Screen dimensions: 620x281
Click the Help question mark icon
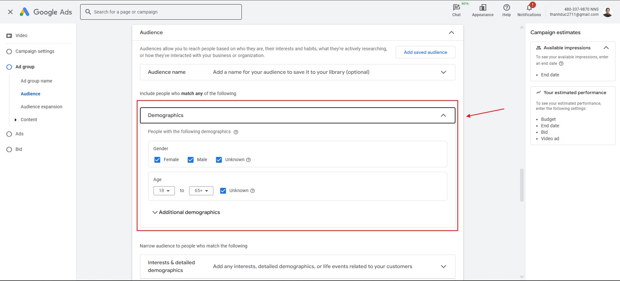[506, 8]
